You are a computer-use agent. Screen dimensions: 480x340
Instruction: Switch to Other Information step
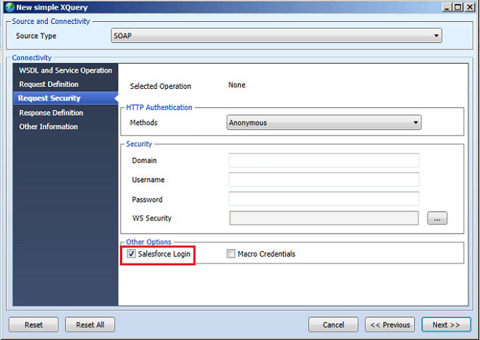49,127
